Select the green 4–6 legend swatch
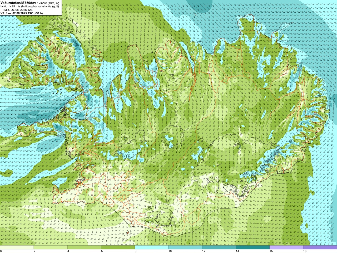 pos(84,247)
